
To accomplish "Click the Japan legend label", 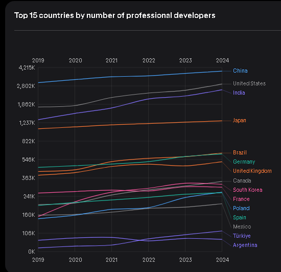I will point(240,120).
